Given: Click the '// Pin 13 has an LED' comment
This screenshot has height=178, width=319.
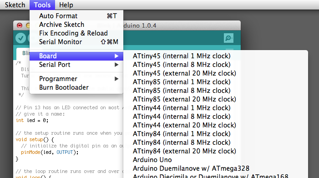Looking at the screenshot, I should pyautogui.click(x=70, y=107).
